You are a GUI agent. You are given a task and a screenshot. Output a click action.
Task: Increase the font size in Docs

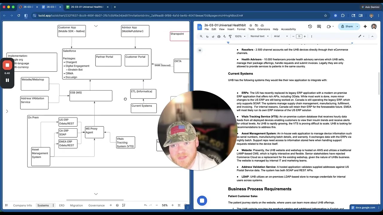pyautogui.click(x=305, y=36)
